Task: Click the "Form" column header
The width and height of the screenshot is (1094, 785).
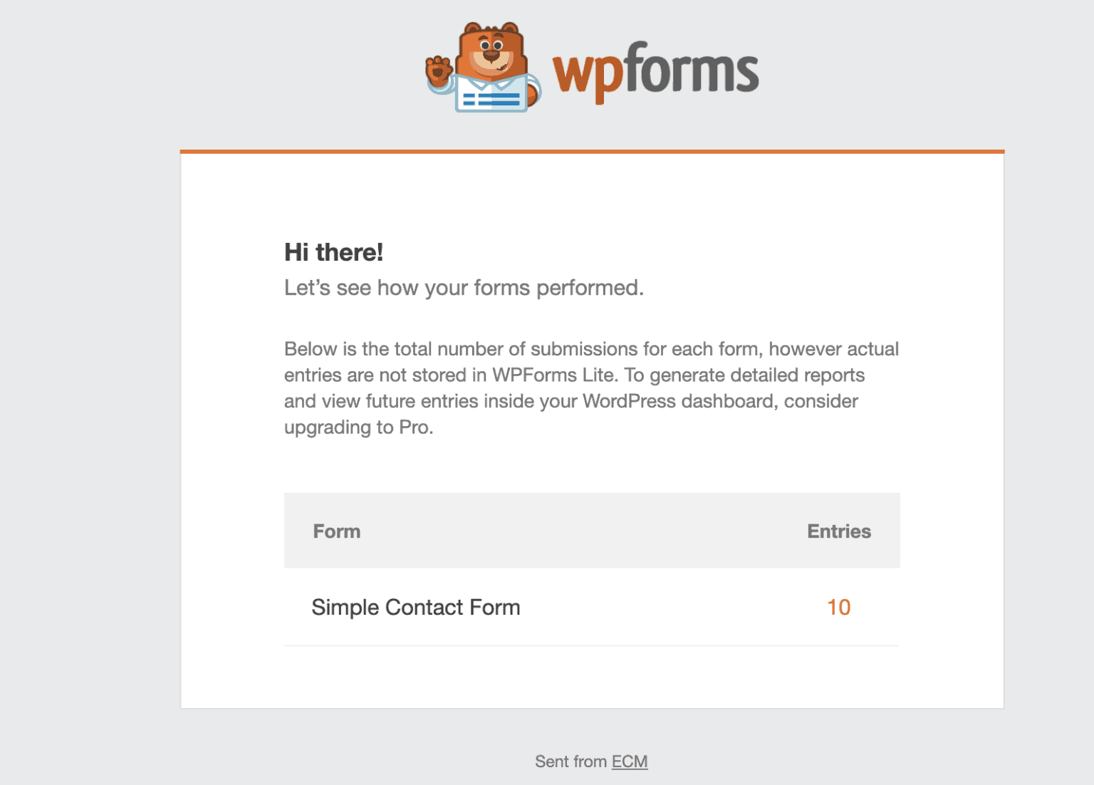Action: tap(337, 531)
